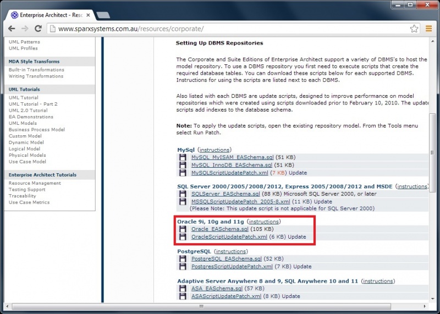The image size is (440, 314).
Task: Click the Enterprise Architect tab favicon
Action: [x=15, y=15]
